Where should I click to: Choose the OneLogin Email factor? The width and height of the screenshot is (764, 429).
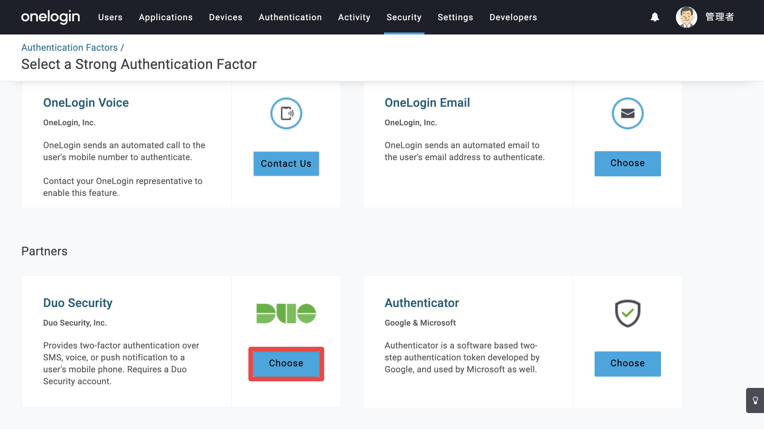(x=627, y=164)
